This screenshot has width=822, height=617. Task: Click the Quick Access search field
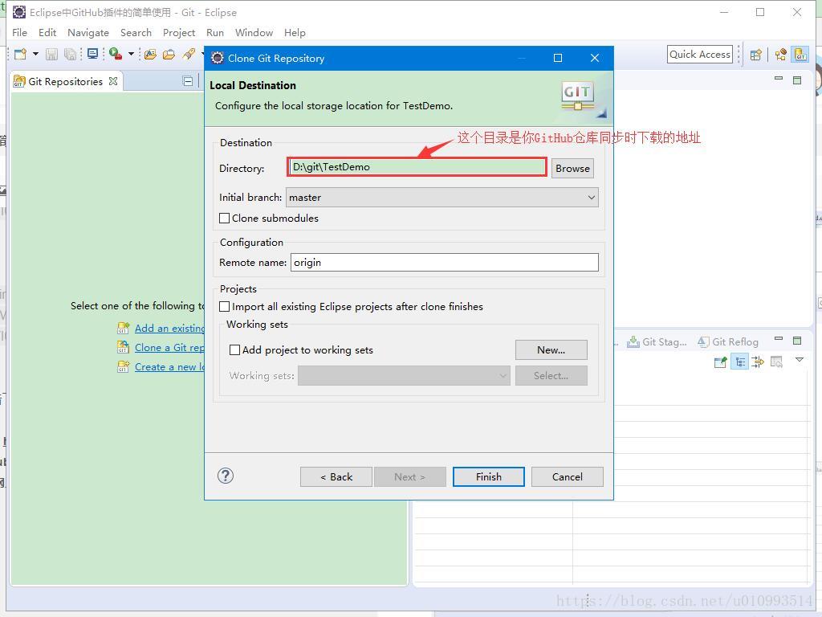point(699,54)
